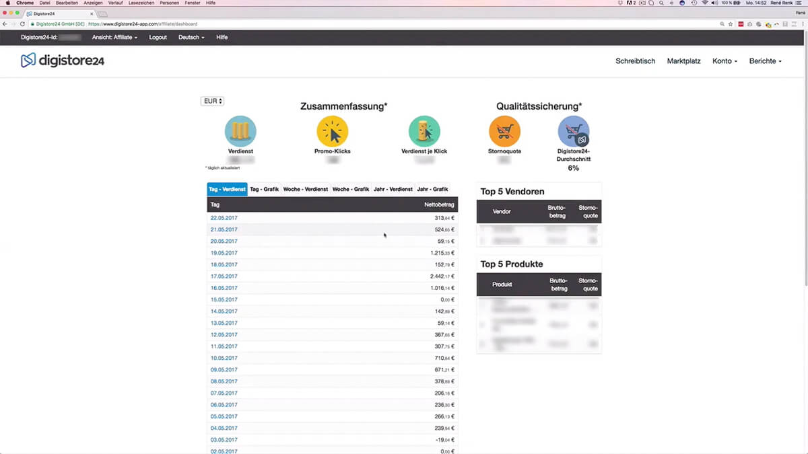Open the Fenster menu in menu bar
Screen dimensions: 808x454
point(192,3)
